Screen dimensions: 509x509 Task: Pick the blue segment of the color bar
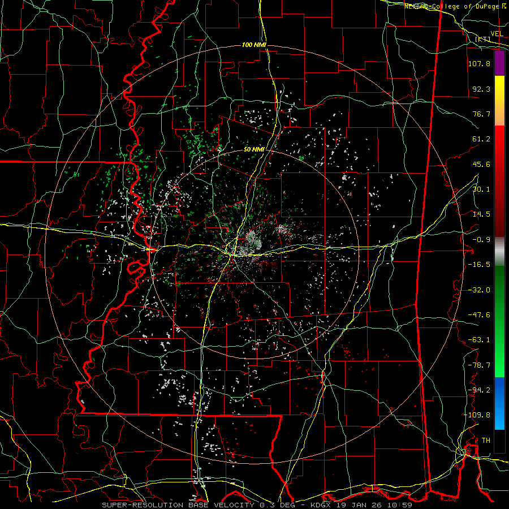499,403
